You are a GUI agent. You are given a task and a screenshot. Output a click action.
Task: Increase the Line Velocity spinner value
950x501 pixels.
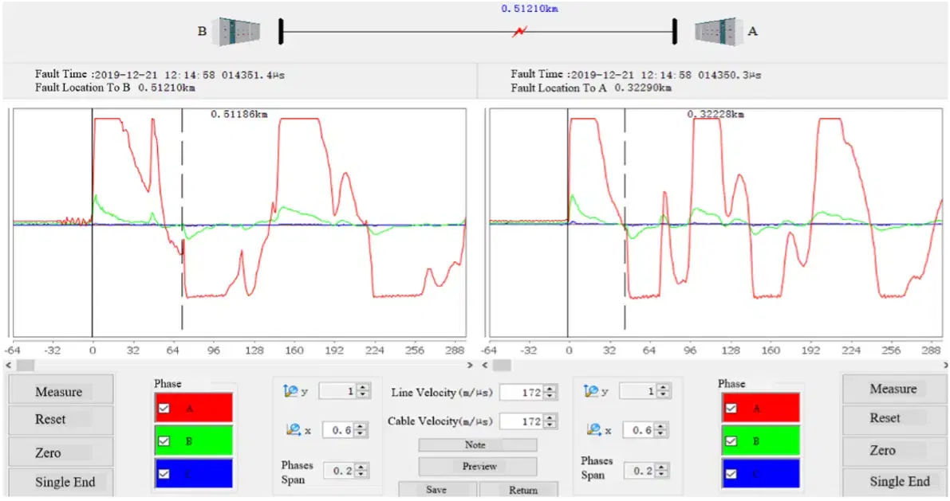(550, 389)
